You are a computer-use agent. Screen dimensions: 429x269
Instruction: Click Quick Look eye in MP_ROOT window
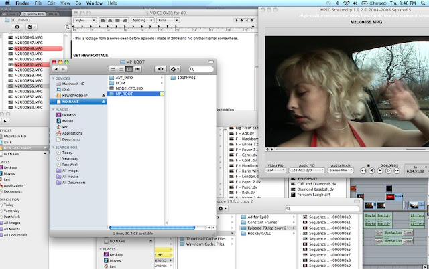161,70
